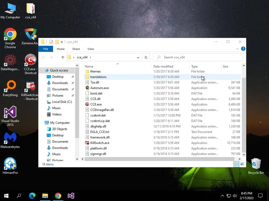The height and width of the screenshot is (201, 269).
Task: Sort by Name column header
Action: (118, 66)
